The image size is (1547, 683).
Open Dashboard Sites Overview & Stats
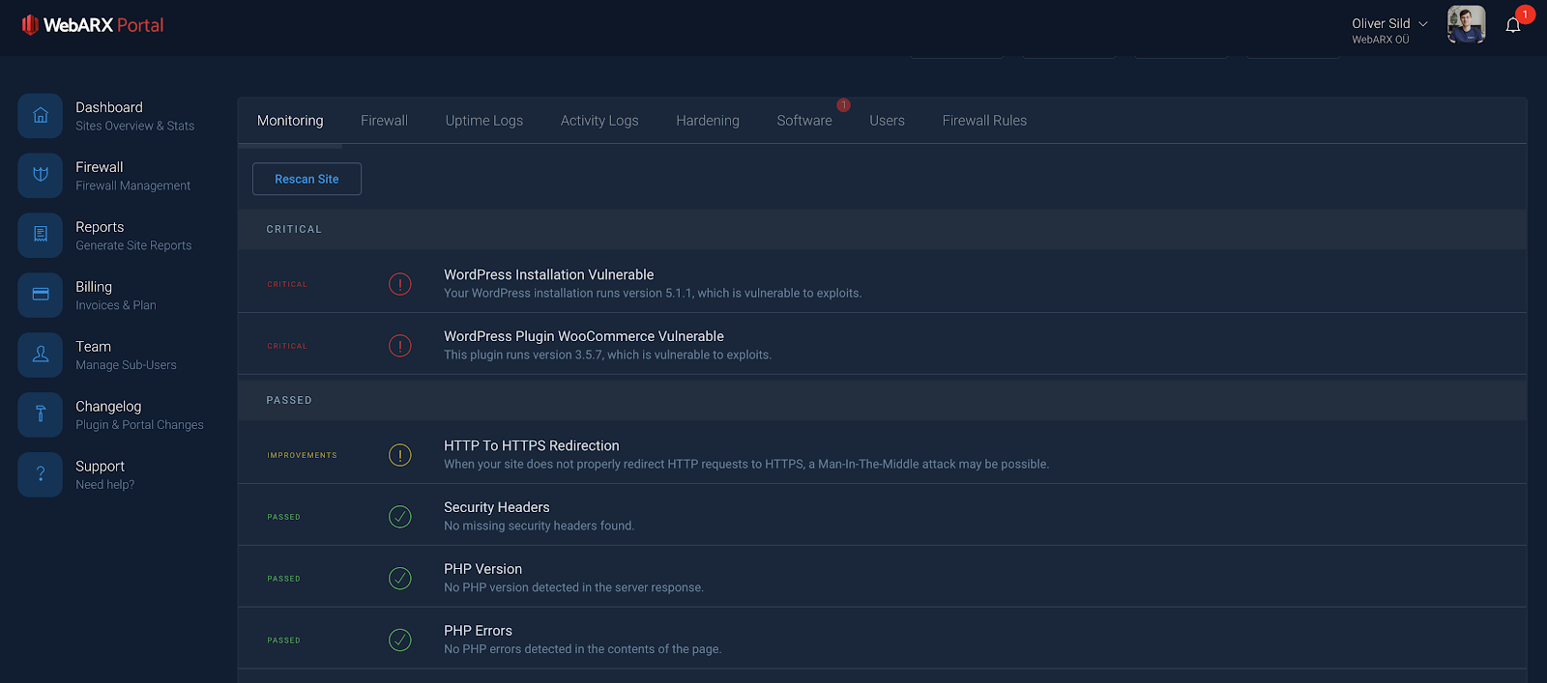tap(134, 116)
